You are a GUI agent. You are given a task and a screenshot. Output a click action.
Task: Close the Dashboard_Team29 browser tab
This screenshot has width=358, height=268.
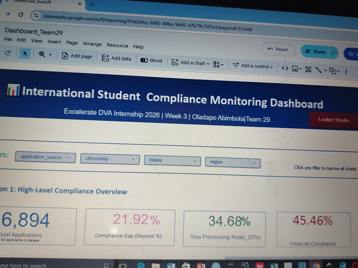click(80, 4)
